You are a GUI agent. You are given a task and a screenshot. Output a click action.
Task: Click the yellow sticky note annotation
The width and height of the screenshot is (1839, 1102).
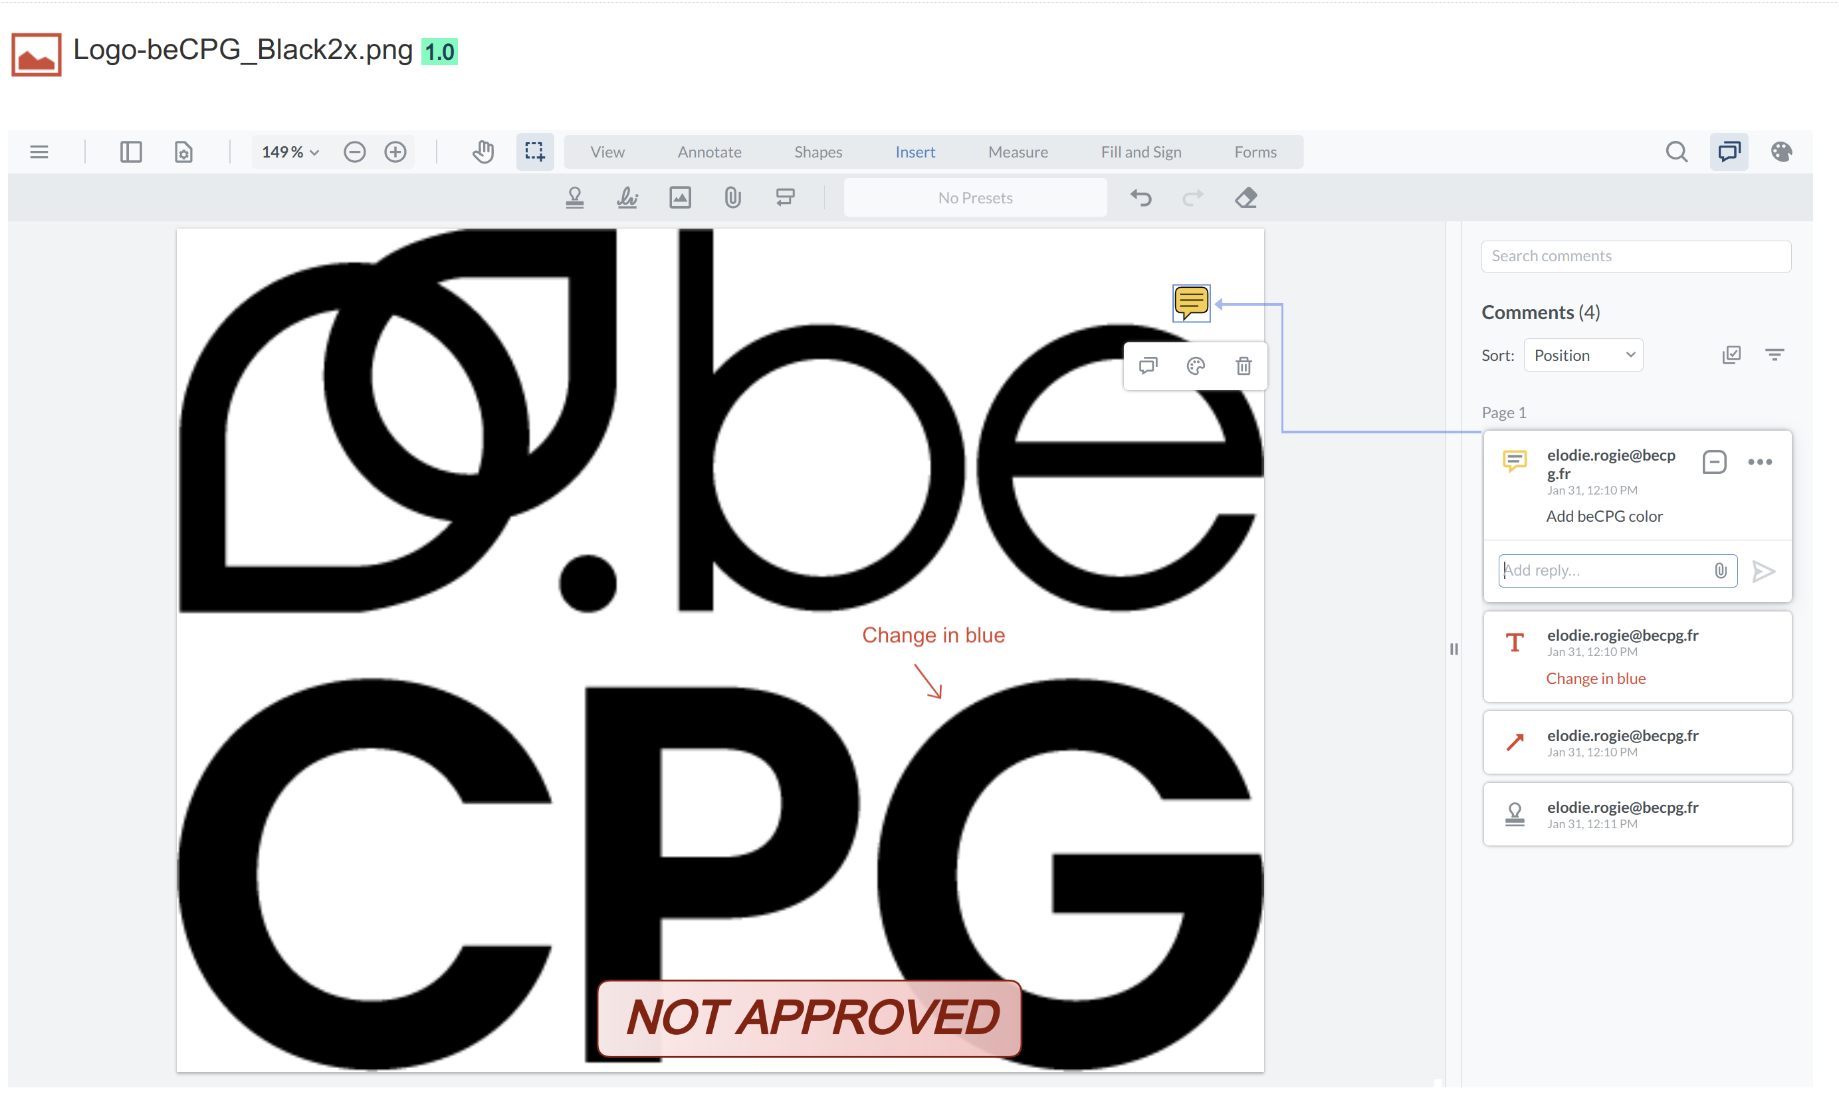point(1191,303)
